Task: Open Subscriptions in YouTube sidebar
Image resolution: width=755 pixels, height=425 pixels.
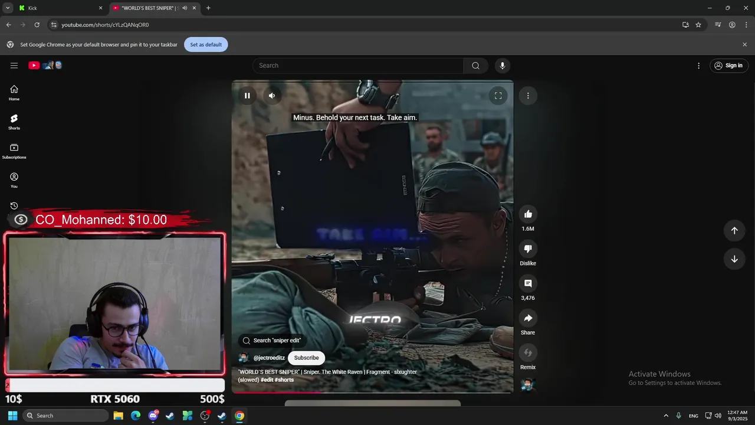Action: (x=14, y=151)
